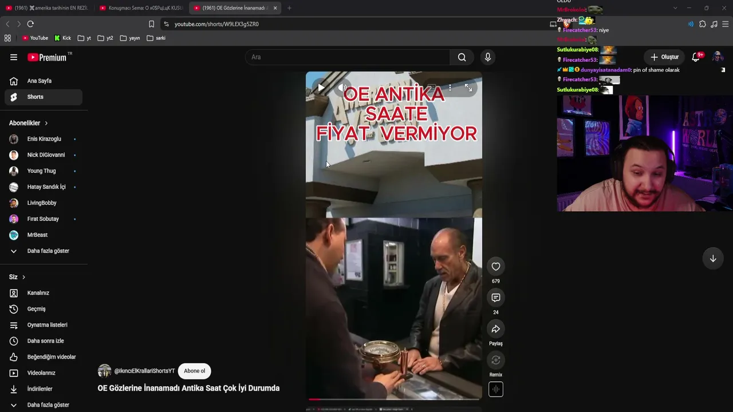
Task: Open the browser extensions puzzle icon
Action: tap(703, 24)
